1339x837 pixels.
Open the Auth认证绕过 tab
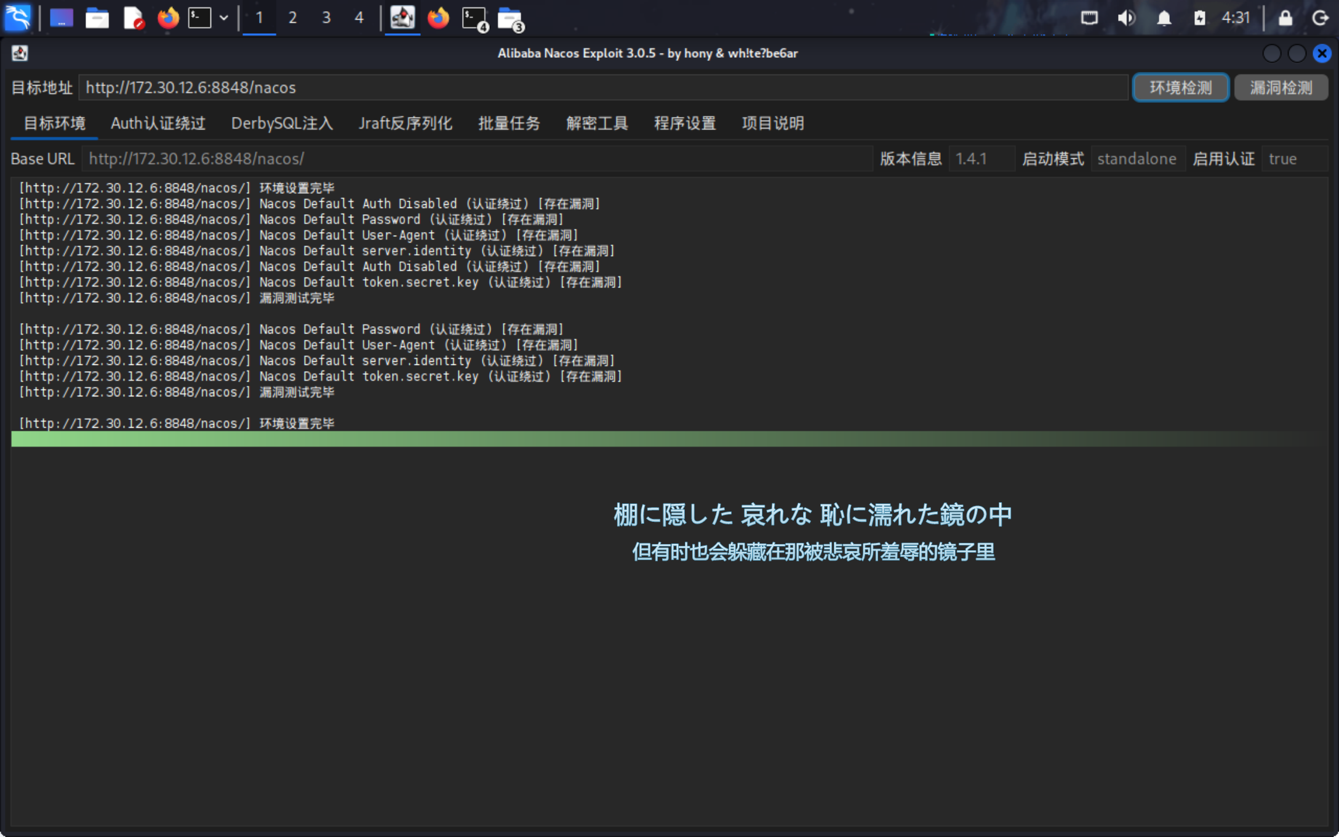[158, 123]
